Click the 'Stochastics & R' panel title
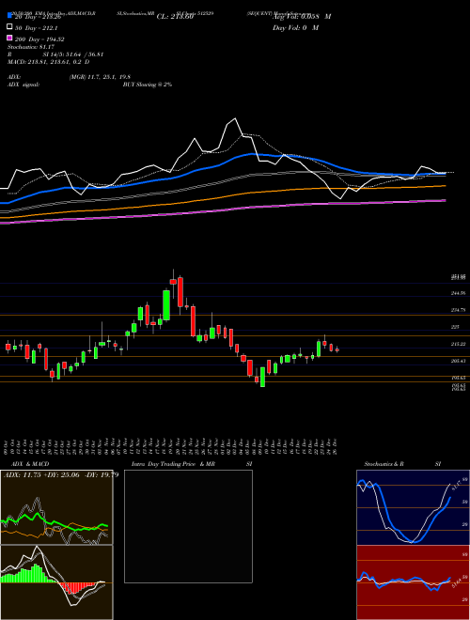Screen dimensions: 470x620 point(384,464)
